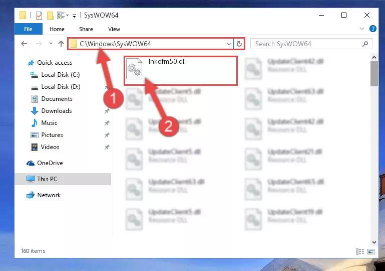385x271 pixels.
Task: Click the Quick access star icon
Action: (31, 63)
